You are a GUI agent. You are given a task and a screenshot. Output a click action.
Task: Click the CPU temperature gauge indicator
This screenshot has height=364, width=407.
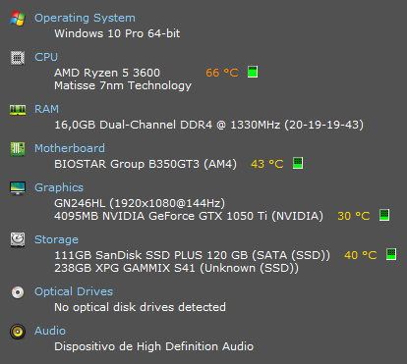253,72
